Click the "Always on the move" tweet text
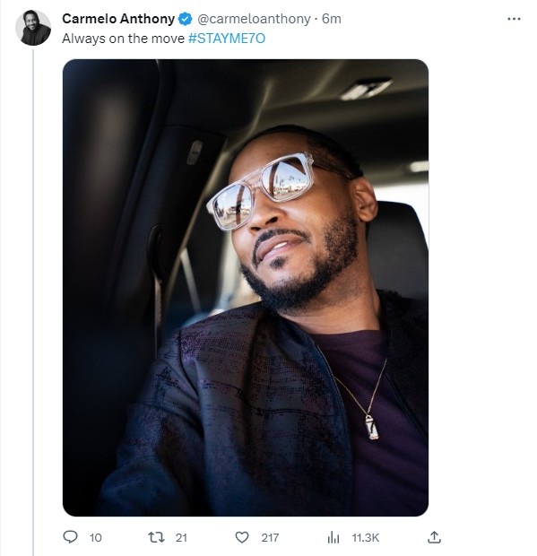The height and width of the screenshot is (556, 537). pyautogui.click(x=124, y=39)
